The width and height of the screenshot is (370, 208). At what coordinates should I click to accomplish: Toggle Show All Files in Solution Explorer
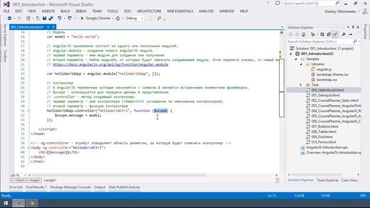point(335,35)
